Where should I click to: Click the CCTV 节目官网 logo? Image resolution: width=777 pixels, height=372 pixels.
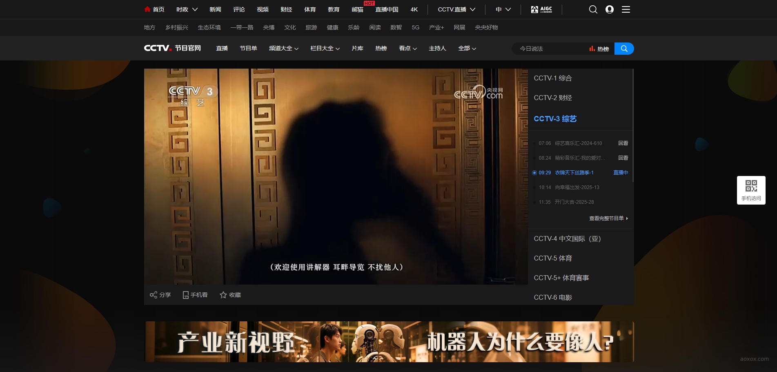point(172,48)
